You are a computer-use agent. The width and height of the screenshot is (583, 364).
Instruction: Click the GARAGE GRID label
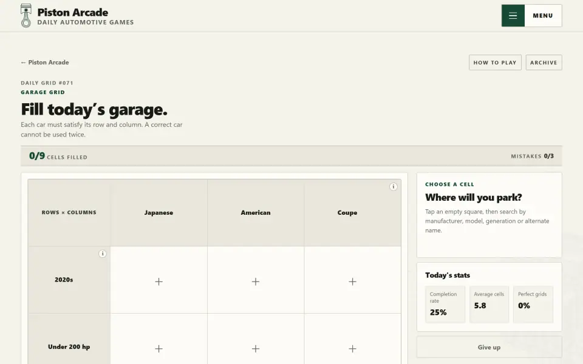43,92
